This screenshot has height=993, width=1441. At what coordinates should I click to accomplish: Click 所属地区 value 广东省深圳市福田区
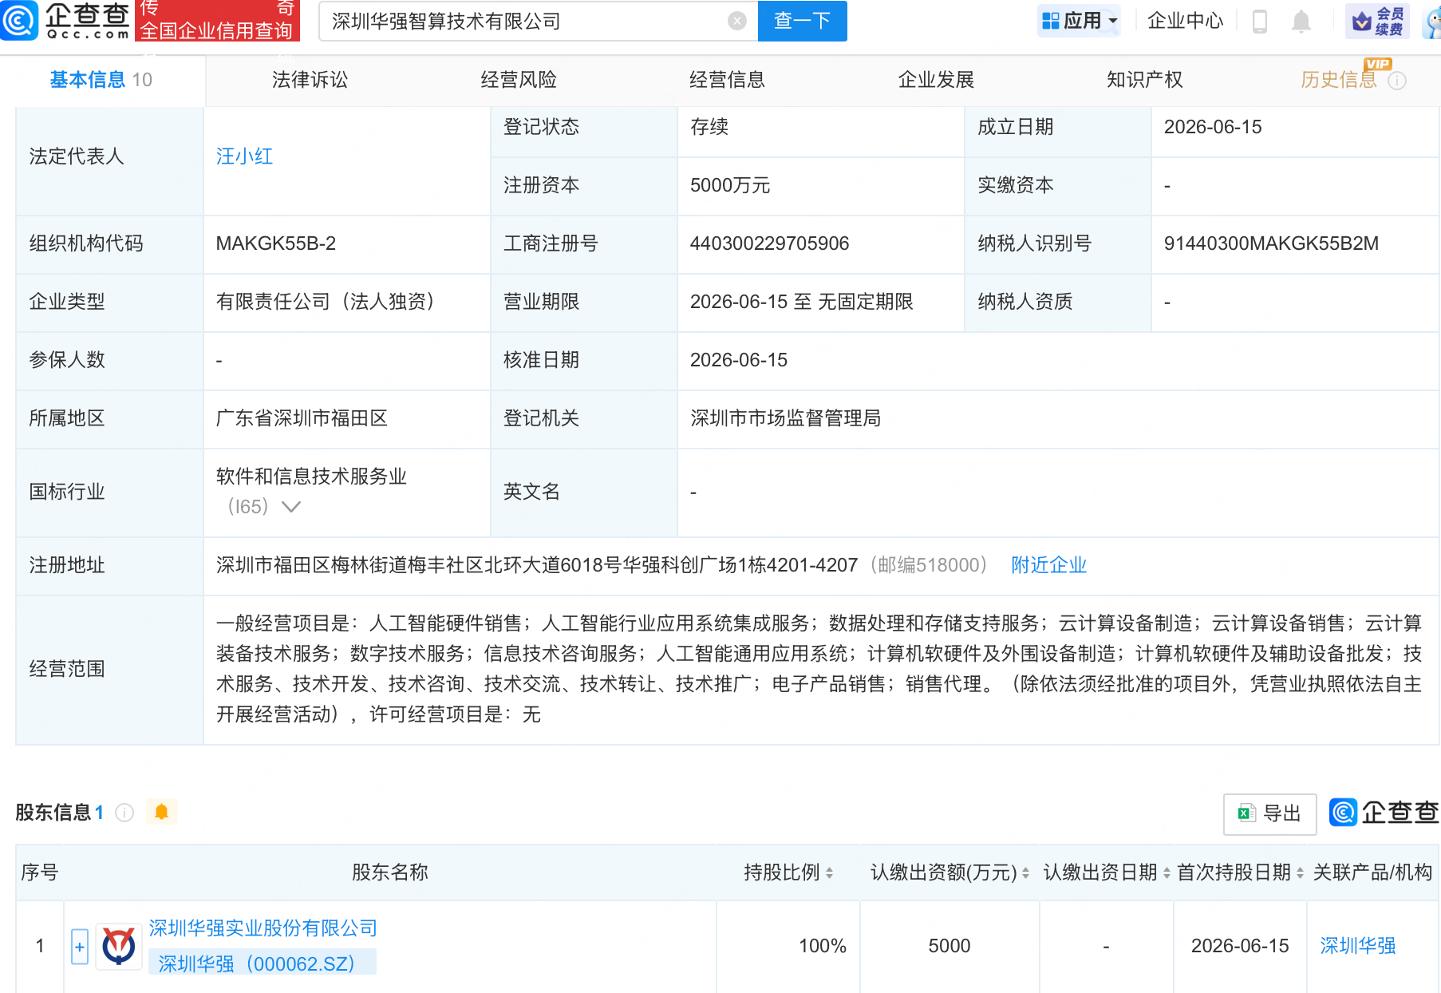pos(302,418)
